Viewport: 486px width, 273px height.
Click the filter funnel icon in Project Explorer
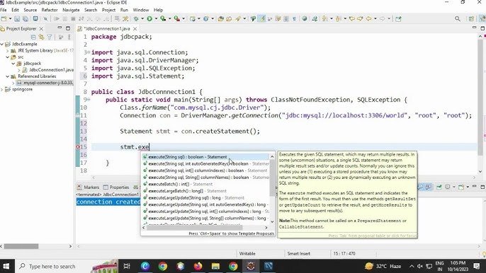tap(50, 37)
